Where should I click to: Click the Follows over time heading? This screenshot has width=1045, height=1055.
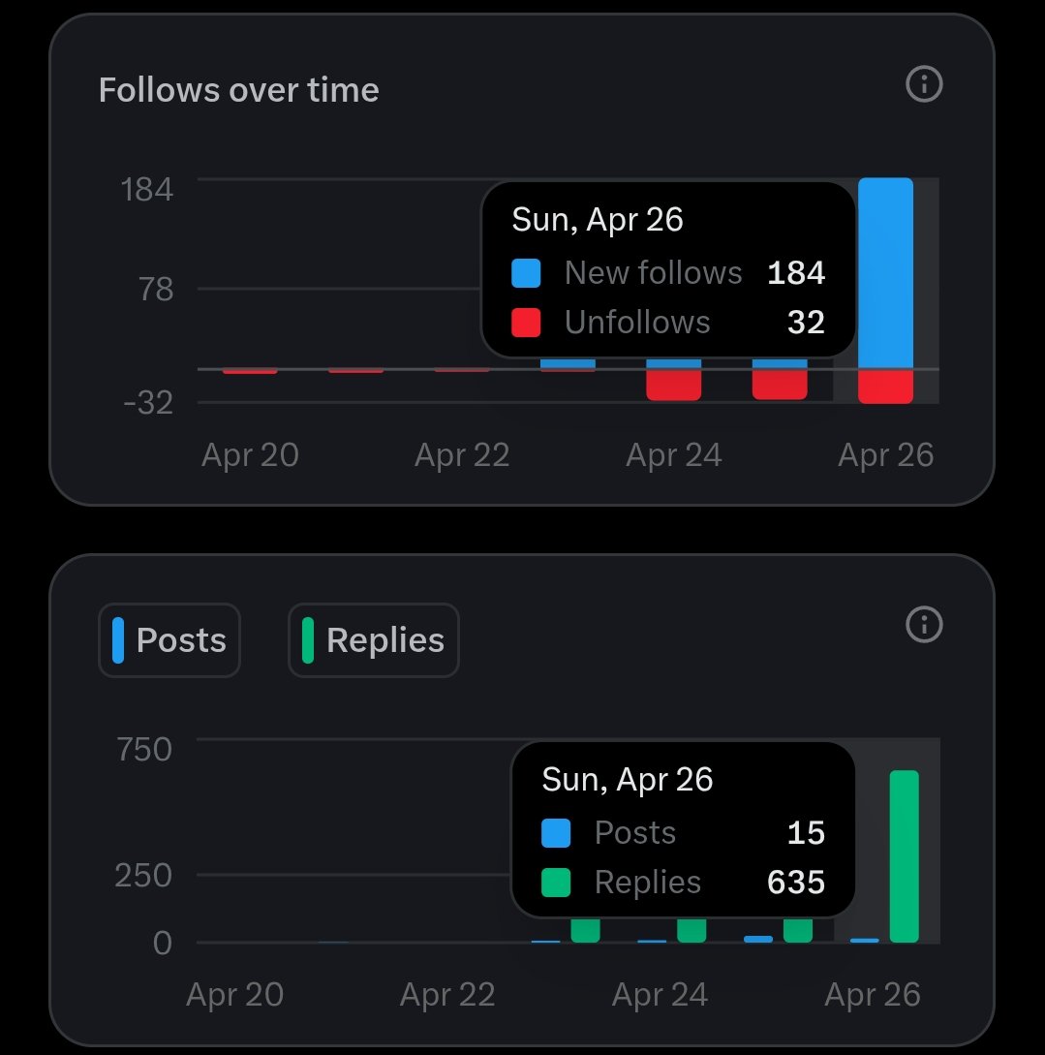[x=238, y=89]
